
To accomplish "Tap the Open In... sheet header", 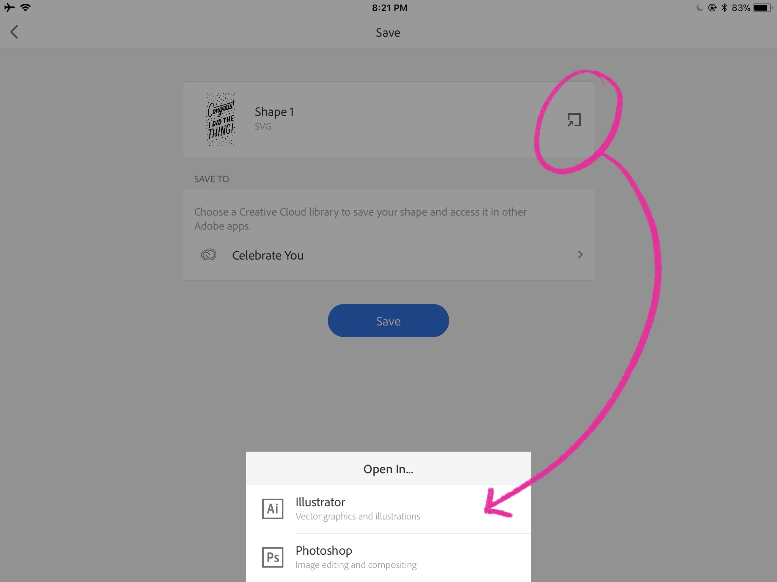I will [388, 469].
